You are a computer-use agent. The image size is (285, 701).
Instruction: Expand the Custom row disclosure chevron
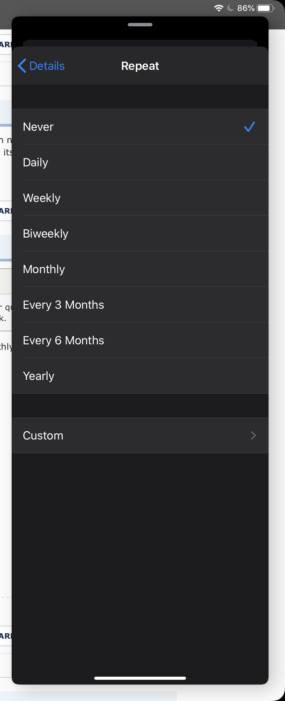[253, 435]
